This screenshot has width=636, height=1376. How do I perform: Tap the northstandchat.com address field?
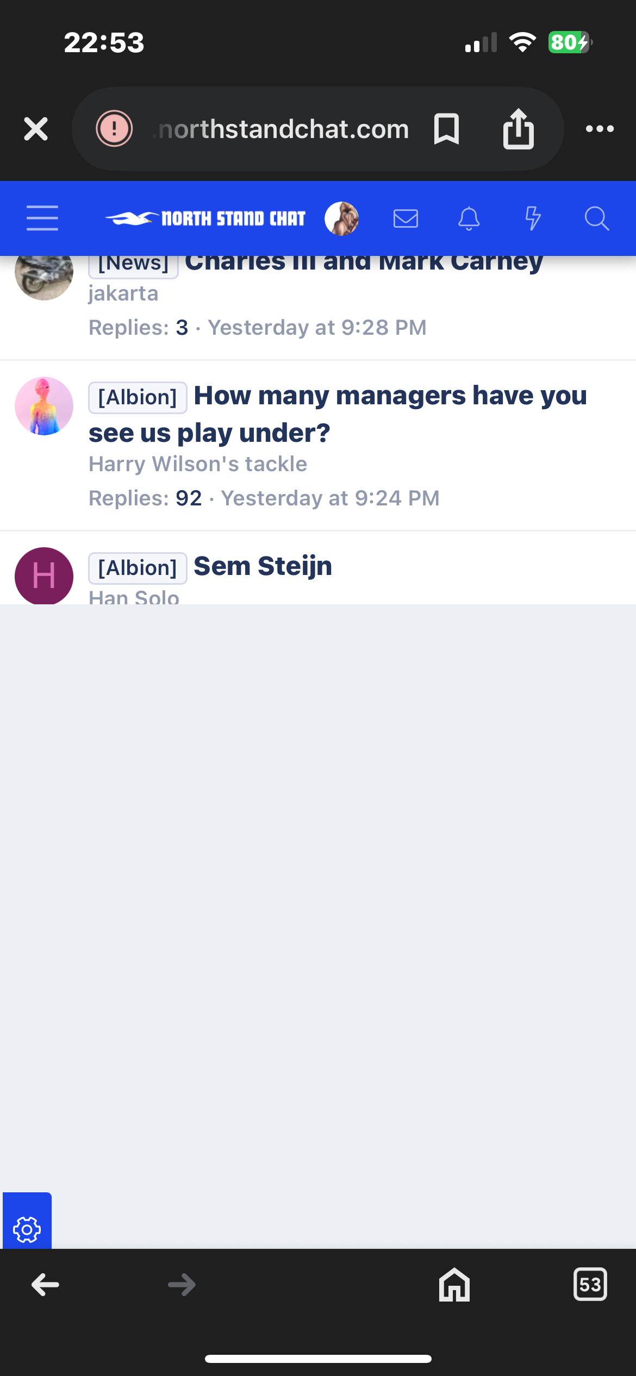click(283, 129)
